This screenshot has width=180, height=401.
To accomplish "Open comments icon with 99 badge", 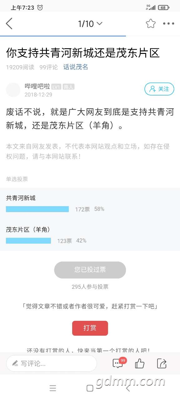I will point(118,363).
